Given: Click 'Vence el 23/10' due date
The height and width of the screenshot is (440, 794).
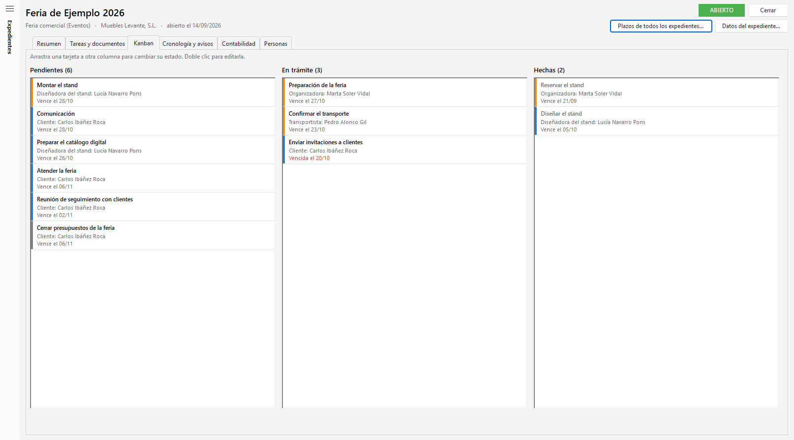Looking at the screenshot, I should [x=306, y=129].
